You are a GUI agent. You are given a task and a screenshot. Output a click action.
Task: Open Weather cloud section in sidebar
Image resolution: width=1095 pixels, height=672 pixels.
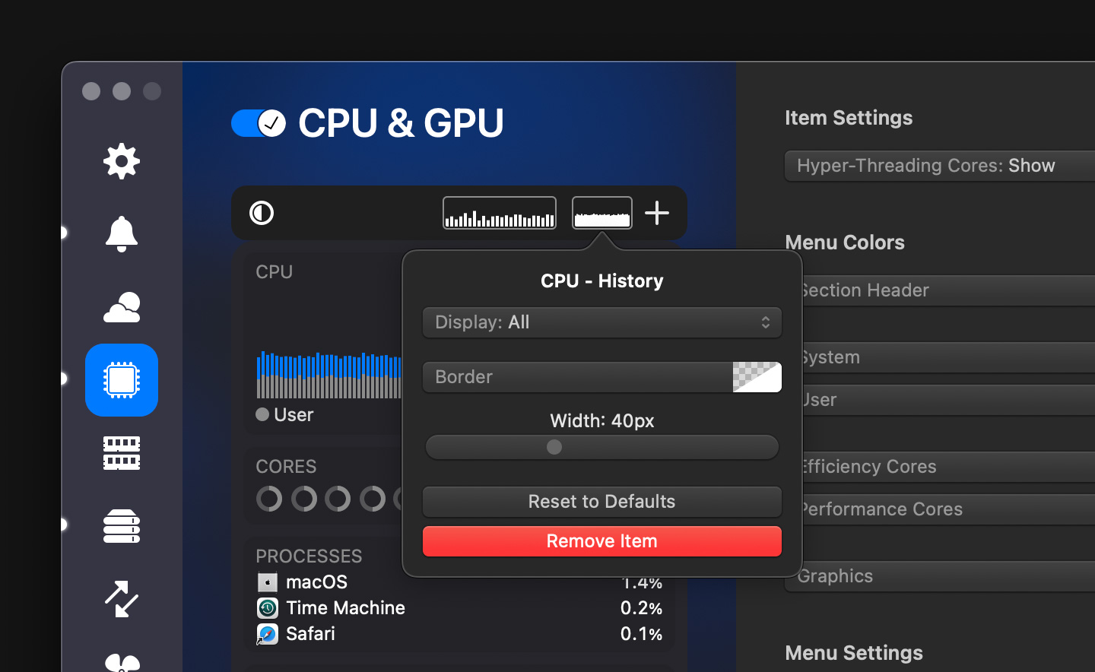122,307
